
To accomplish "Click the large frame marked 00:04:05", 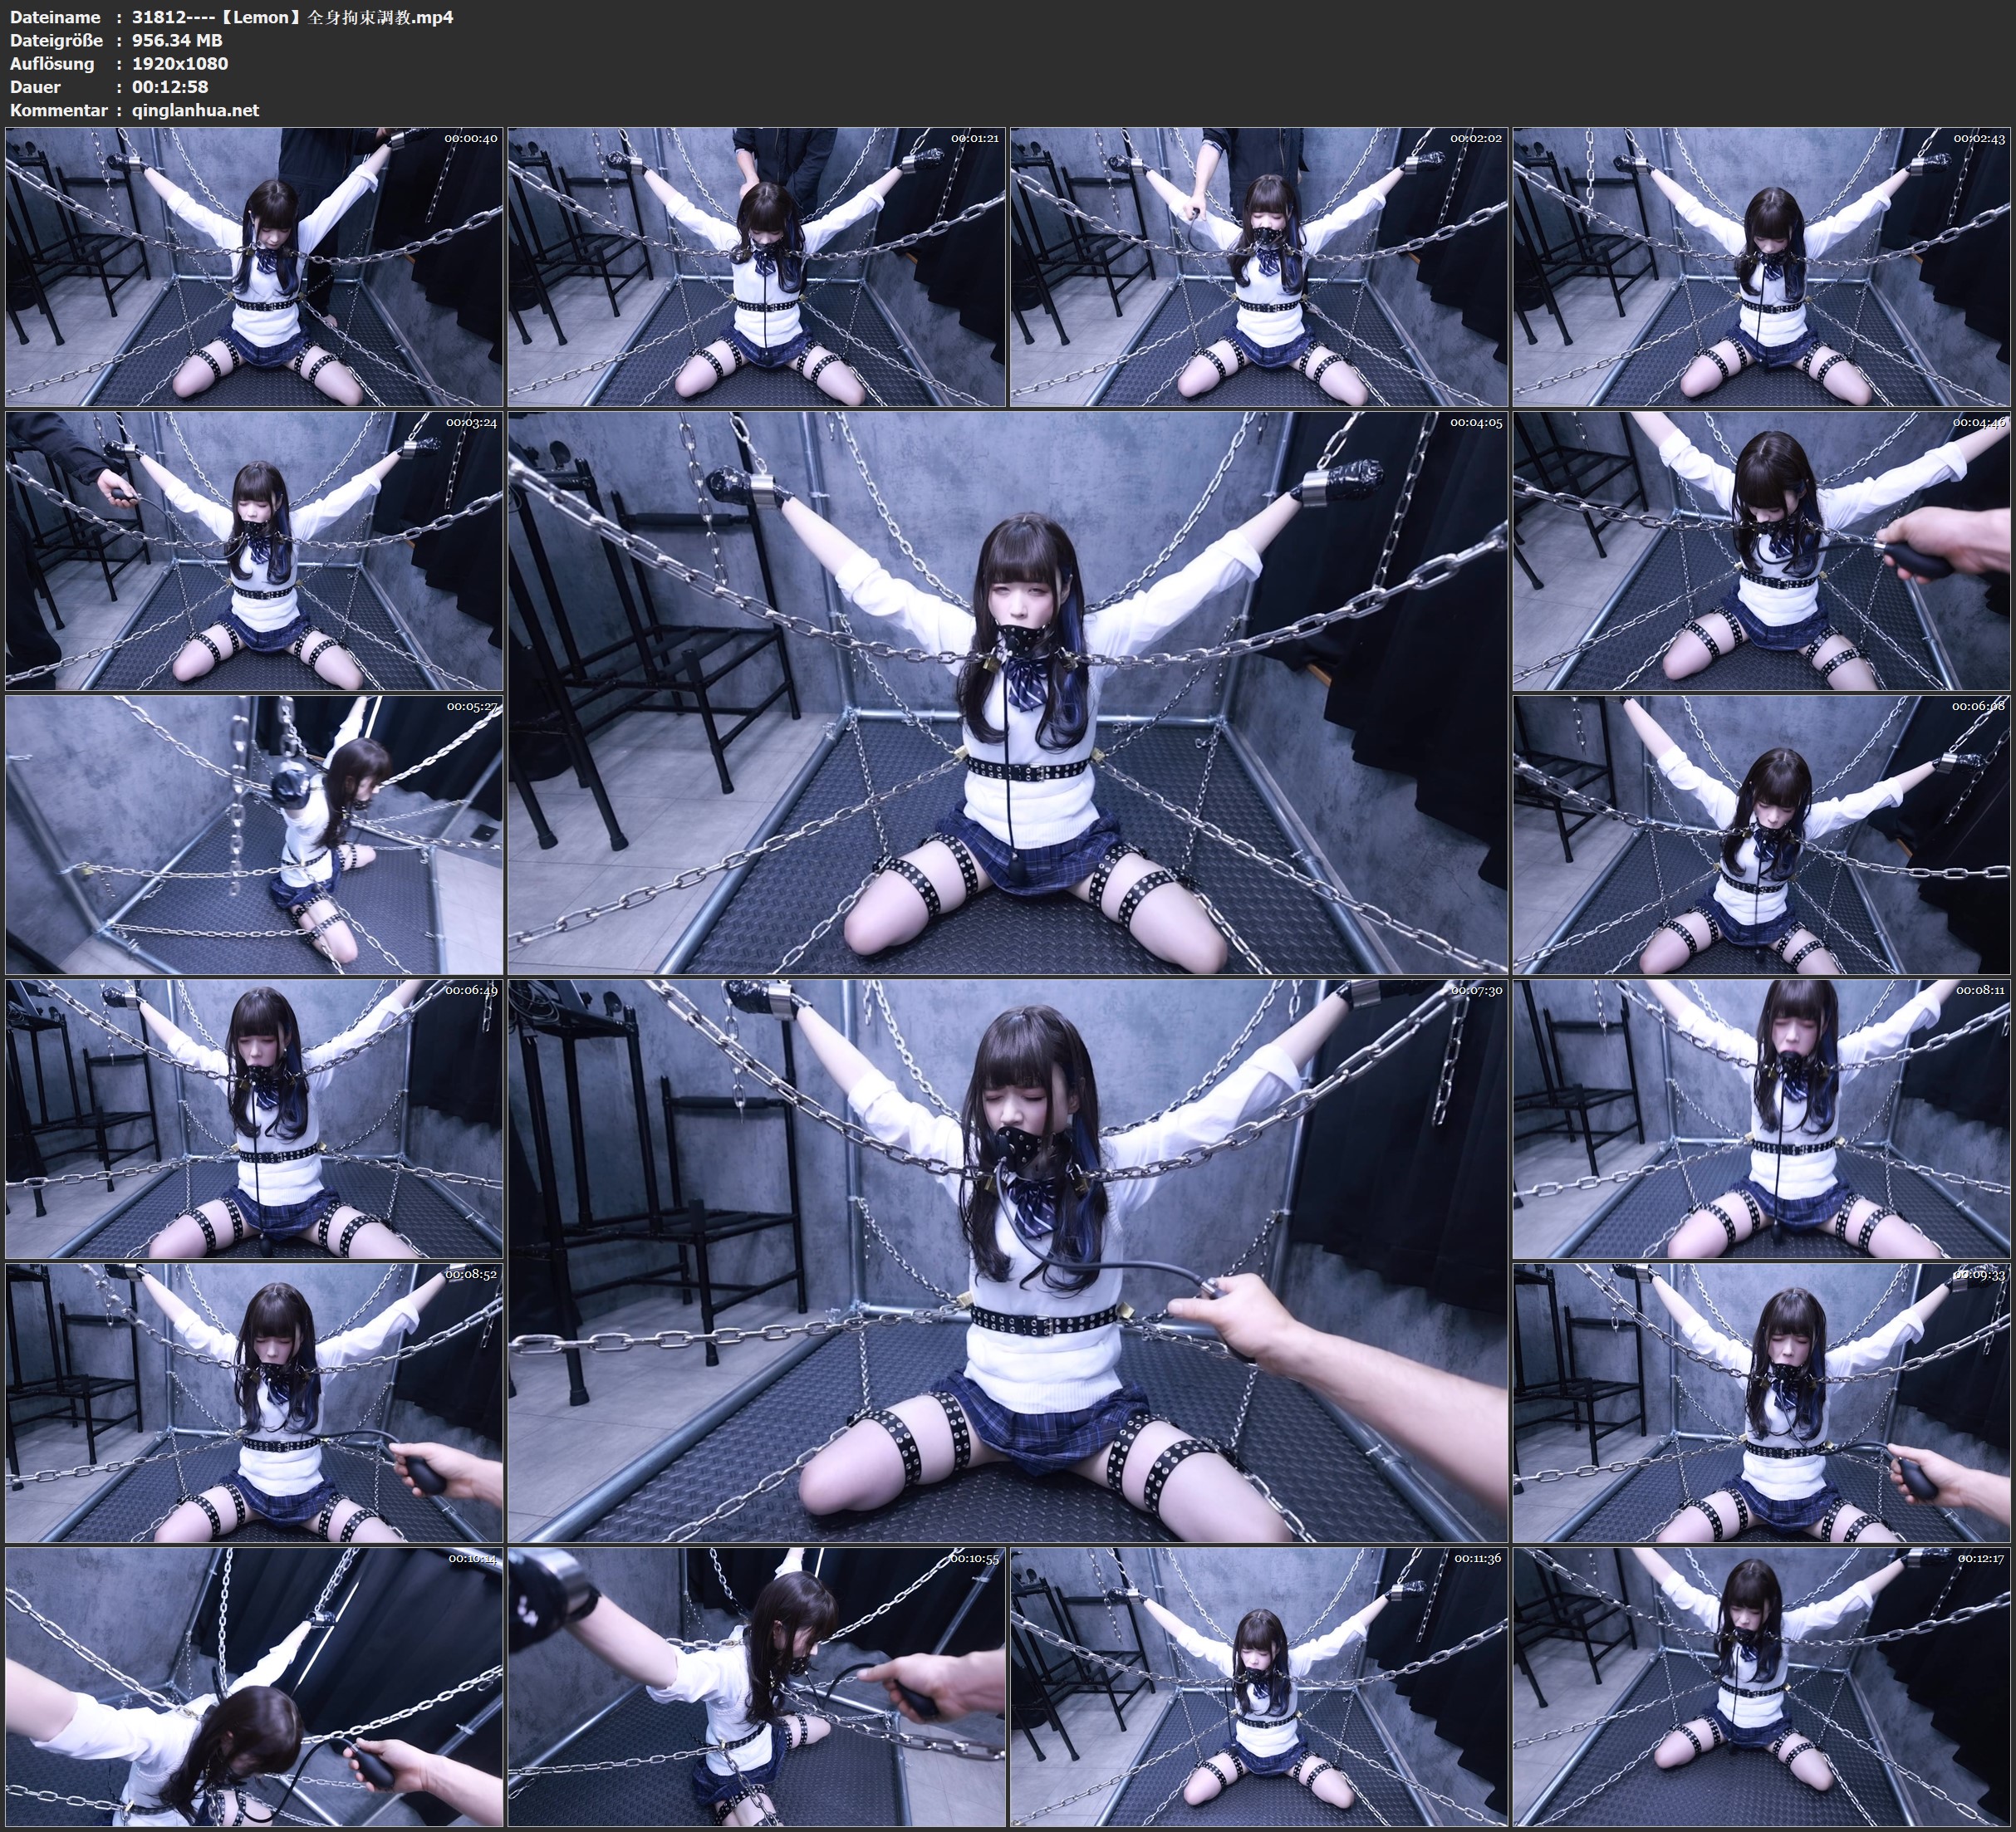I will coord(1007,692).
